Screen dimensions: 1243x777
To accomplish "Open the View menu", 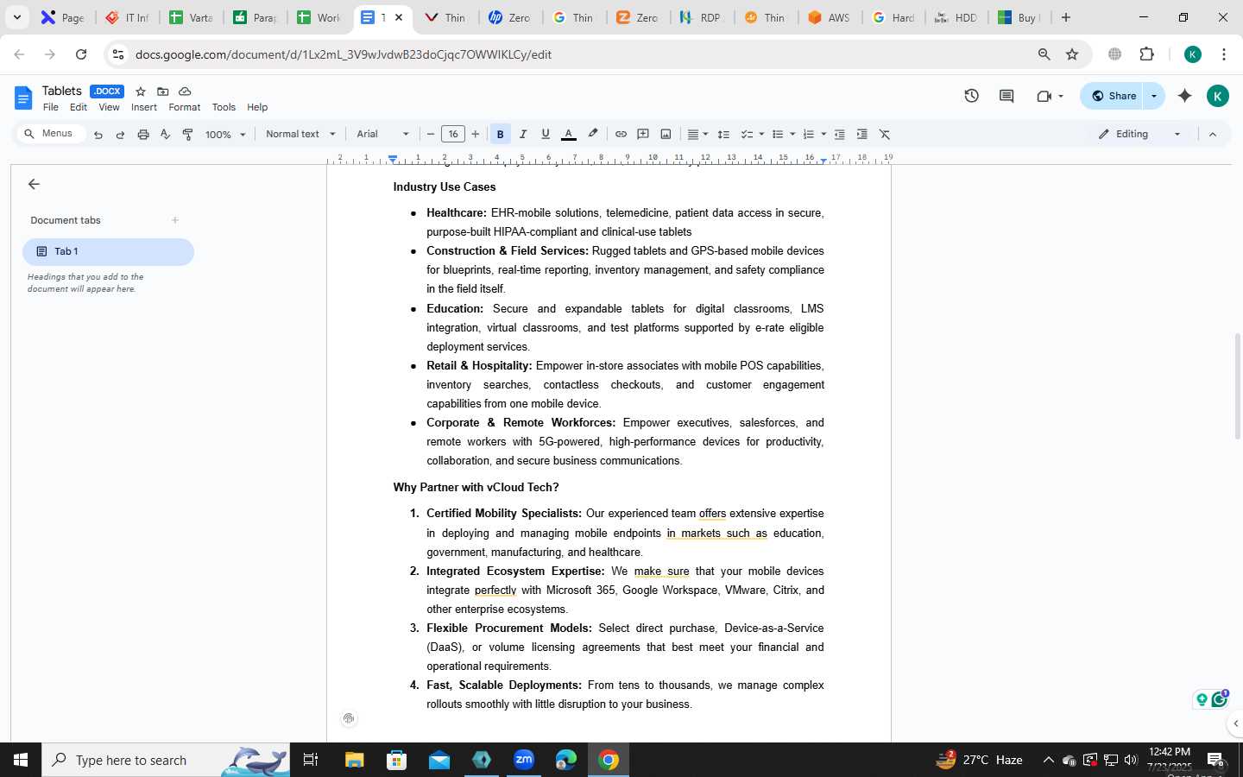I will 109,108.
